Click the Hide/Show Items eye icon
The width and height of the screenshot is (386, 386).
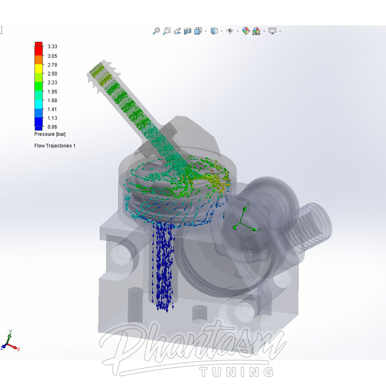(x=230, y=31)
